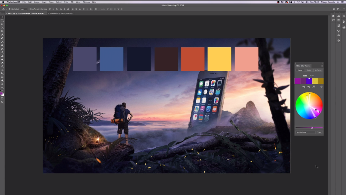
Task: Select the Blur tool
Action: click(2, 59)
